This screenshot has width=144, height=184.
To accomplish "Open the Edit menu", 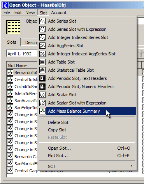I will coord(18,12).
